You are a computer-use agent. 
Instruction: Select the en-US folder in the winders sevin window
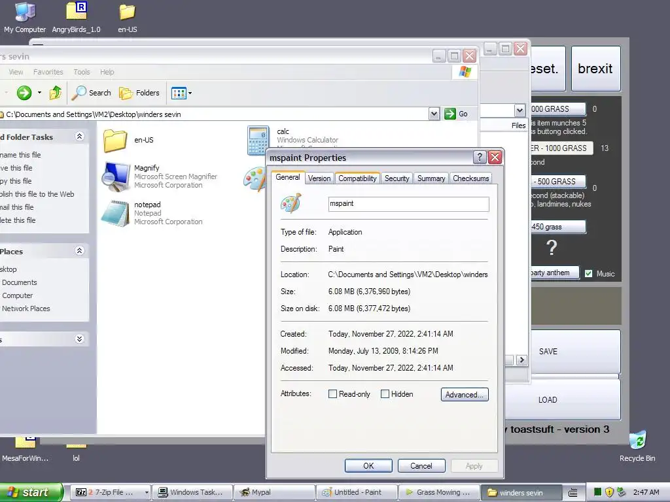(x=128, y=140)
